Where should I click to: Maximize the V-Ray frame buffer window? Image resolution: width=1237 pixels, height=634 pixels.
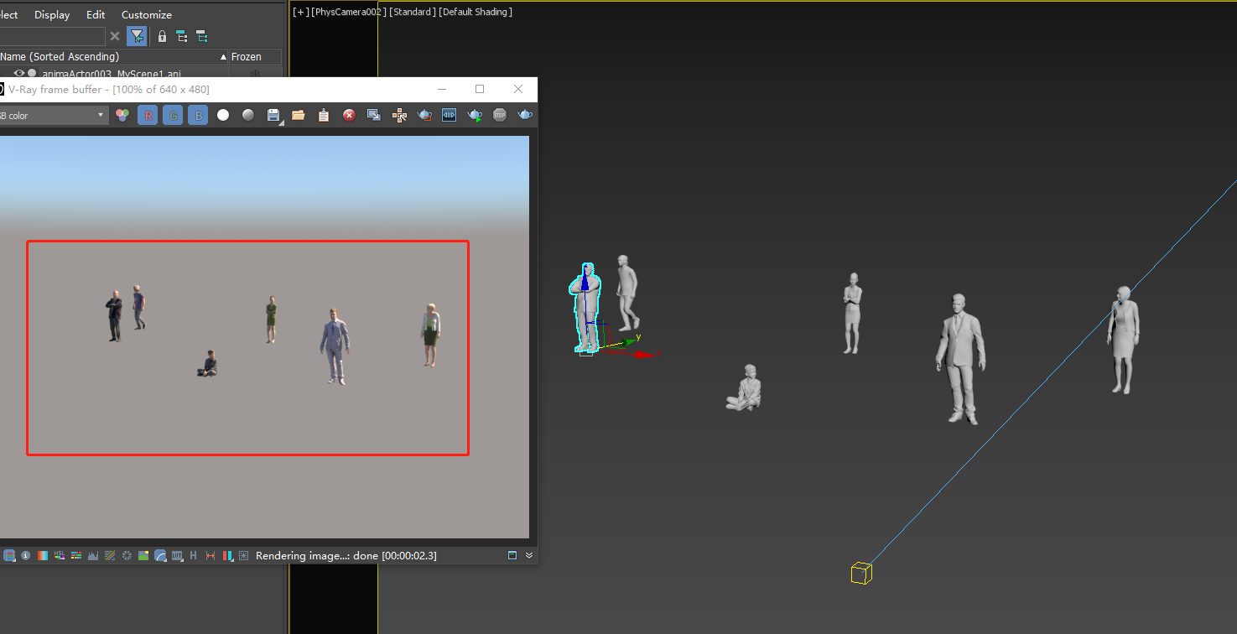coord(480,89)
